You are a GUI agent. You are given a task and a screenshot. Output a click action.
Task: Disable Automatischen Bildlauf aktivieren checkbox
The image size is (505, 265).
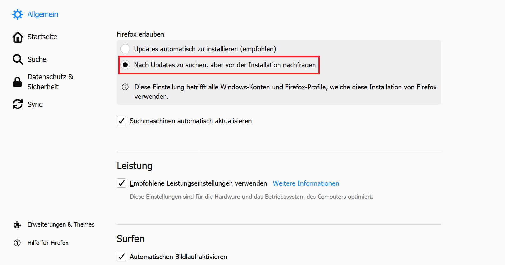(x=121, y=257)
